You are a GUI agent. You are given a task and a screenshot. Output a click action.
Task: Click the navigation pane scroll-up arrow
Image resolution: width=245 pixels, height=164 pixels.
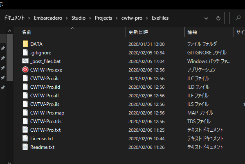point(9,31)
